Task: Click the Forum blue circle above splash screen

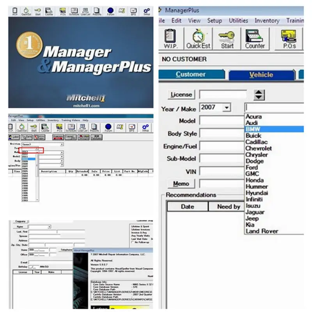Action: pos(110,12)
